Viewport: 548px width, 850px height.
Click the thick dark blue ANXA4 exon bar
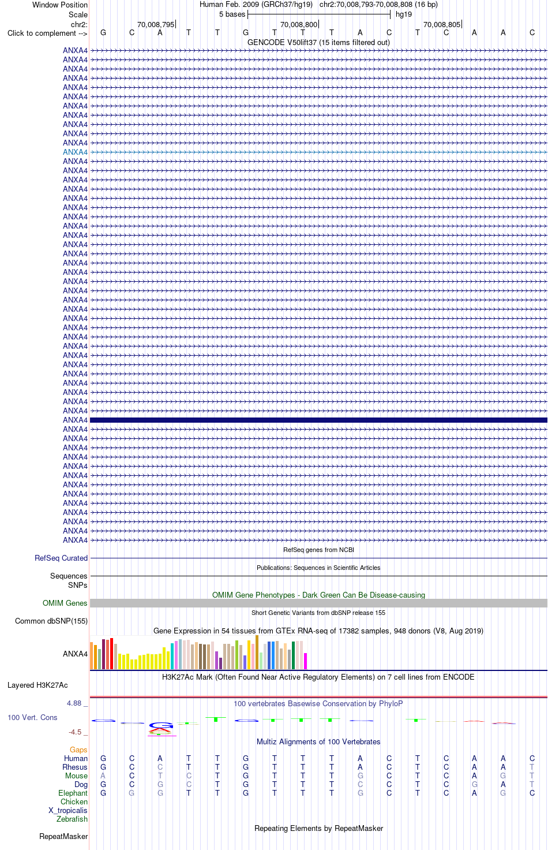(318, 420)
